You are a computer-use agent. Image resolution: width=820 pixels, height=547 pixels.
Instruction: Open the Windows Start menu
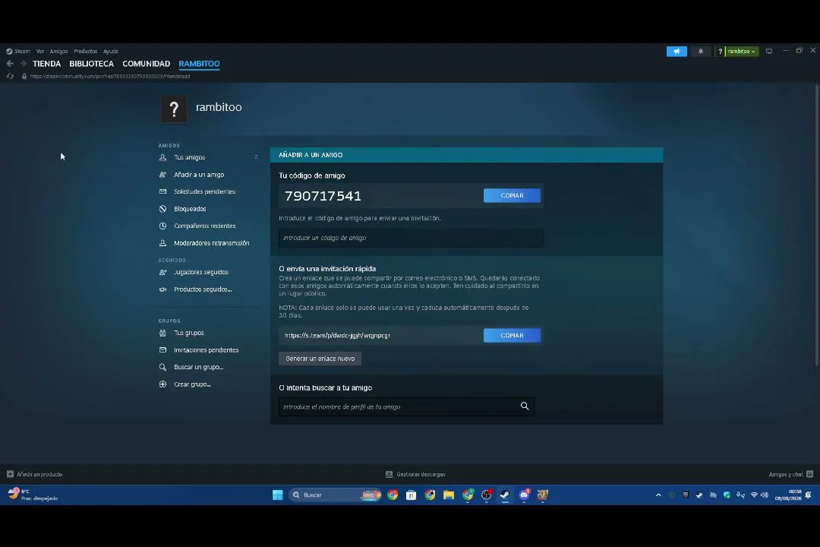coord(278,495)
